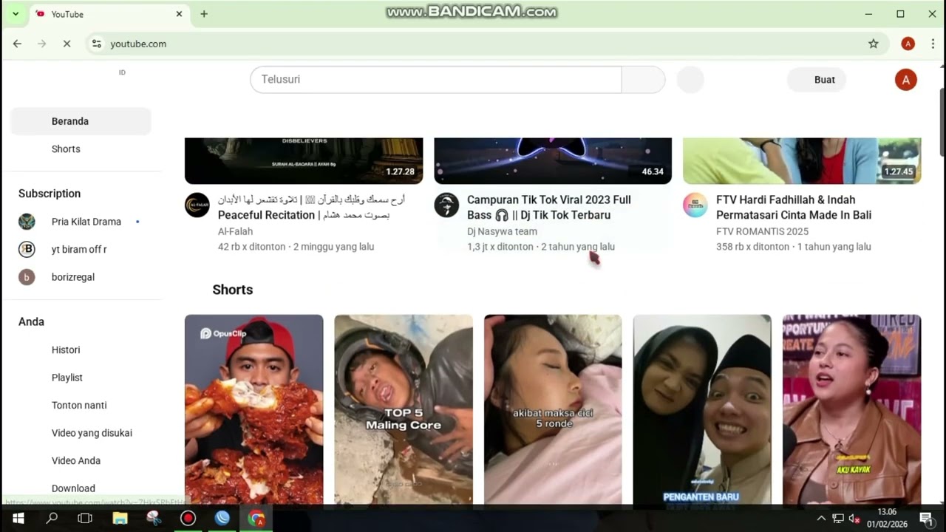946x532 pixels.
Task: Open the Al-Falah channel name link
Action: tap(236, 231)
